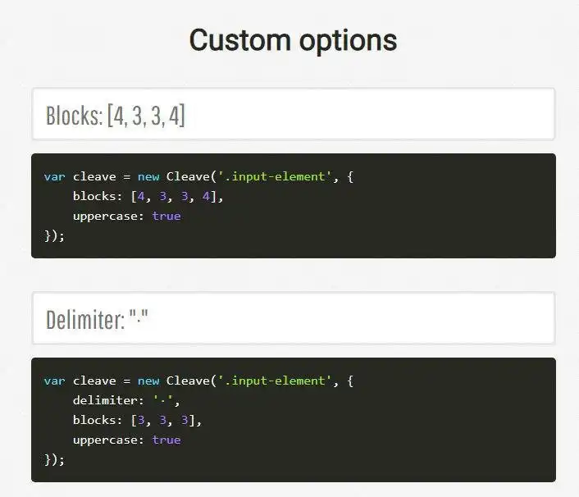
Task: Click the closing '});' of first code block
Action: tap(54, 236)
